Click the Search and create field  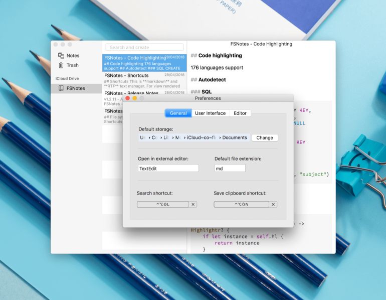pyautogui.click(x=144, y=47)
